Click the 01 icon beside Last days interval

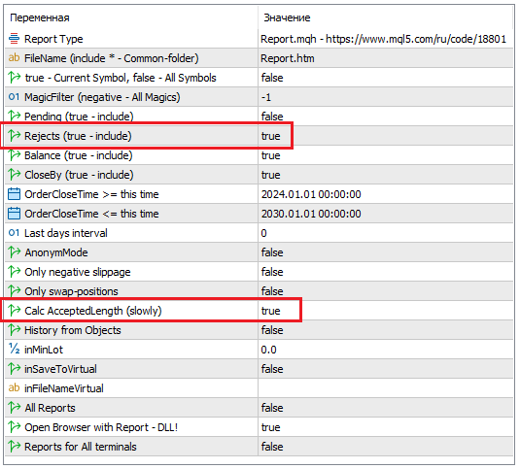tap(14, 233)
